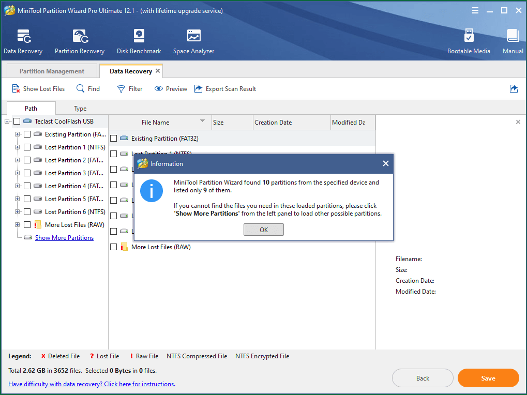
Task: Select Lost Partition 5 tree row label
Action: coord(74,199)
